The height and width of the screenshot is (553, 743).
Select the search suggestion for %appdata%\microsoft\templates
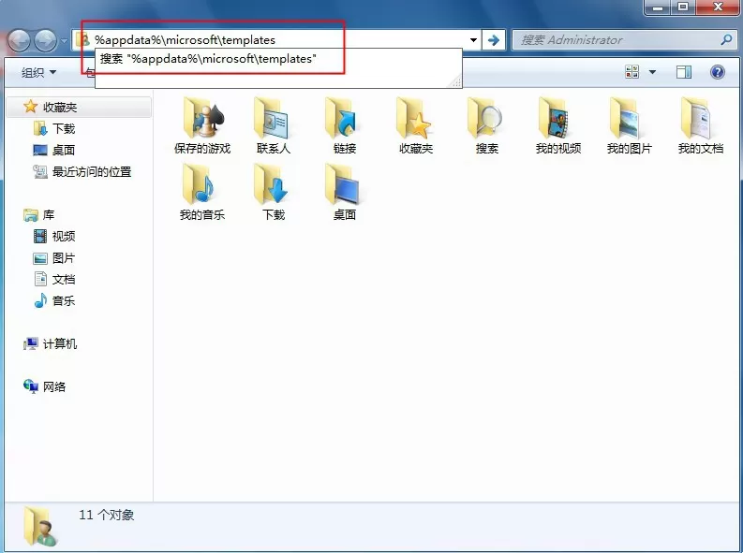click(278, 59)
